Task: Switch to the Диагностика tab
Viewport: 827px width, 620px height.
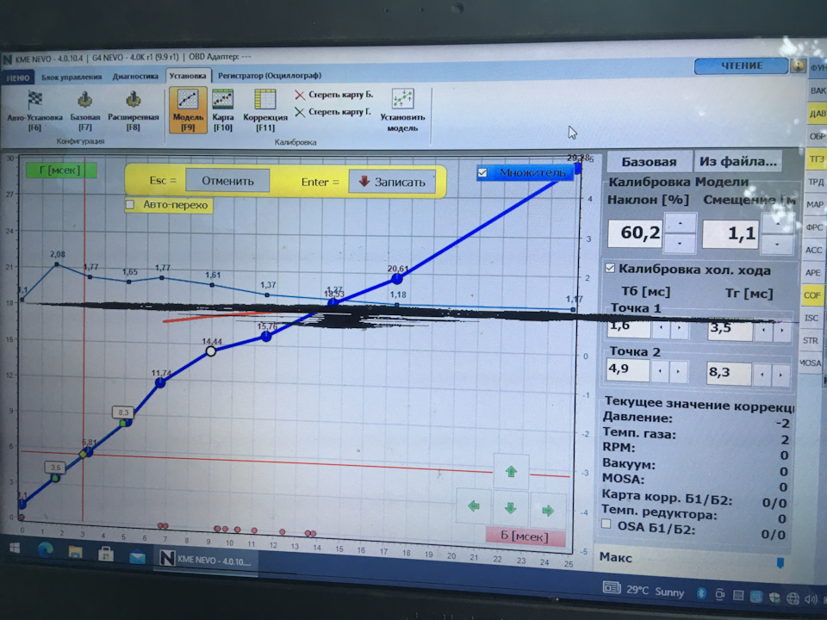Action: (x=135, y=77)
